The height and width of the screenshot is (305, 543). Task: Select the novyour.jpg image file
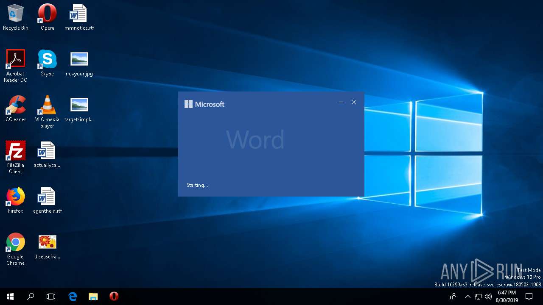(79, 63)
